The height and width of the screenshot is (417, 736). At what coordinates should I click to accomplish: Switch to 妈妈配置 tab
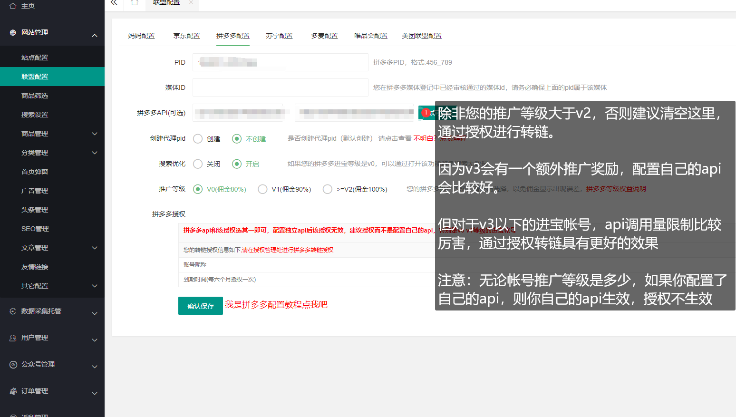tap(141, 36)
